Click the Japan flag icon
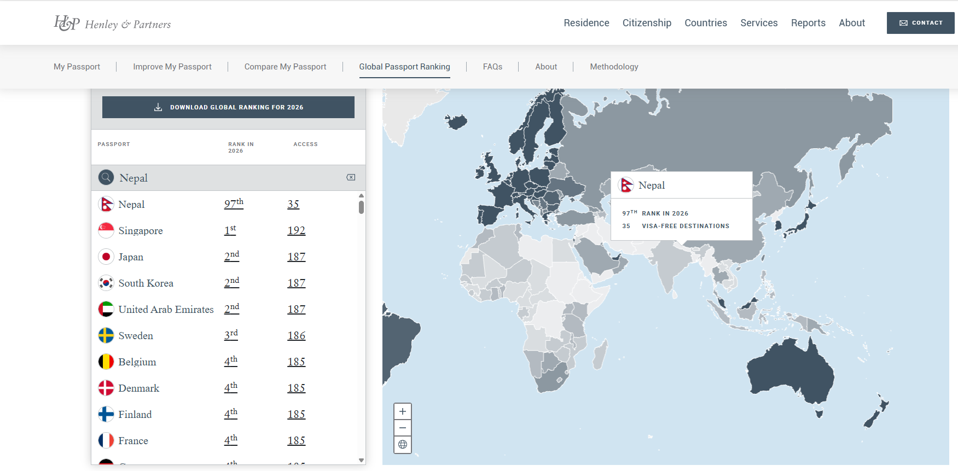The width and height of the screenshot is (958, 471). tap(106, 257)
